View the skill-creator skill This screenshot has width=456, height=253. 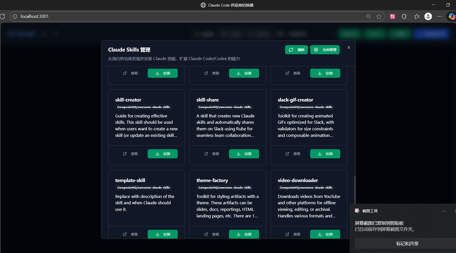tap(131, 154)
